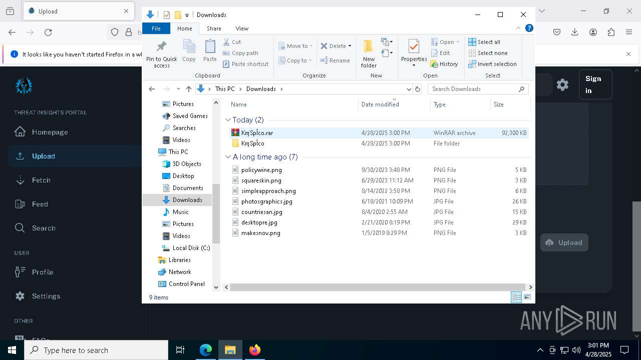Refresh the Downloads folder view

pyautogui.click(x=418, y=89)
